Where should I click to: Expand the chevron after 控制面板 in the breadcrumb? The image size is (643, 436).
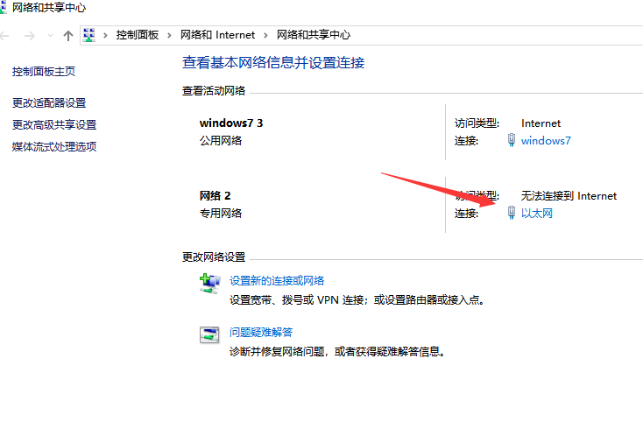tap(171, 35)
